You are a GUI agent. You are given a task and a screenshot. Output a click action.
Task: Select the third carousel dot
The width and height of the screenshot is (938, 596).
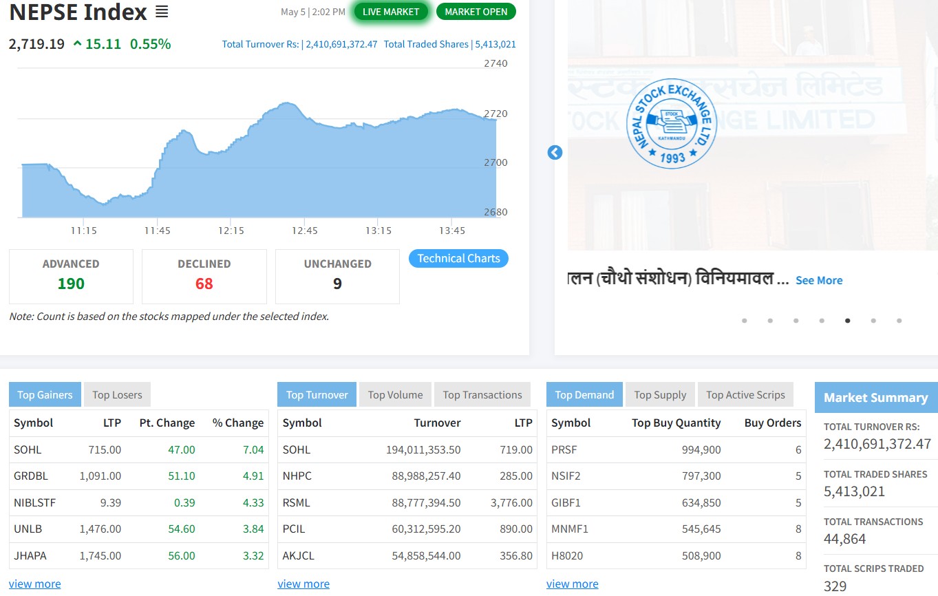click(796, 321)
